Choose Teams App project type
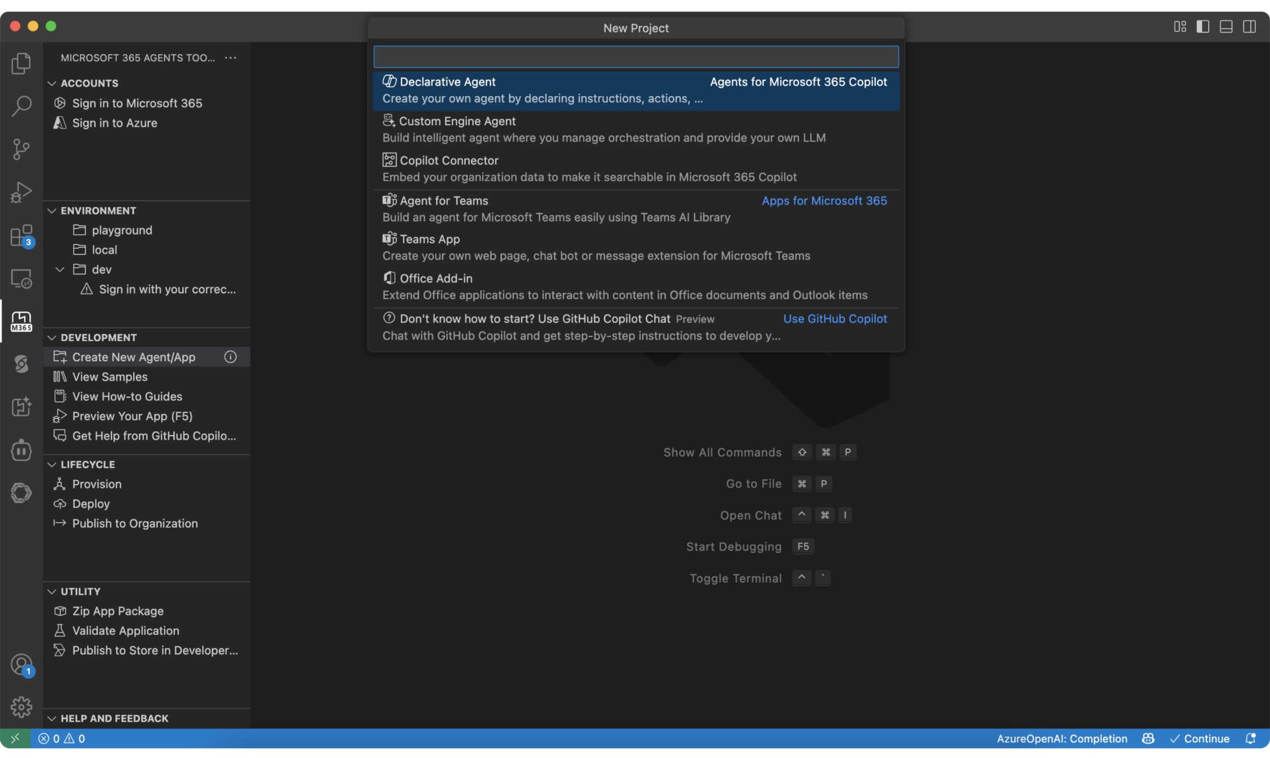Viewport: 1270px width, 758px height. (x=636, y=248)
